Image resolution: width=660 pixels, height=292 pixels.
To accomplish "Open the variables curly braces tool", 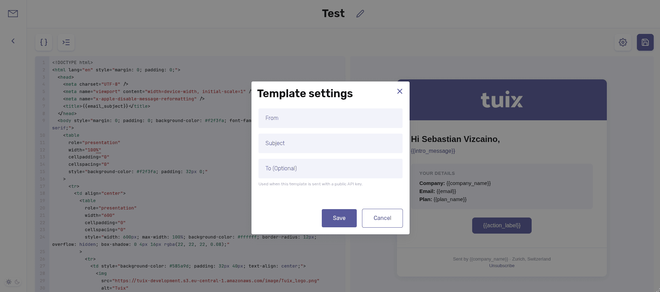I will click(x=44, y=42).
